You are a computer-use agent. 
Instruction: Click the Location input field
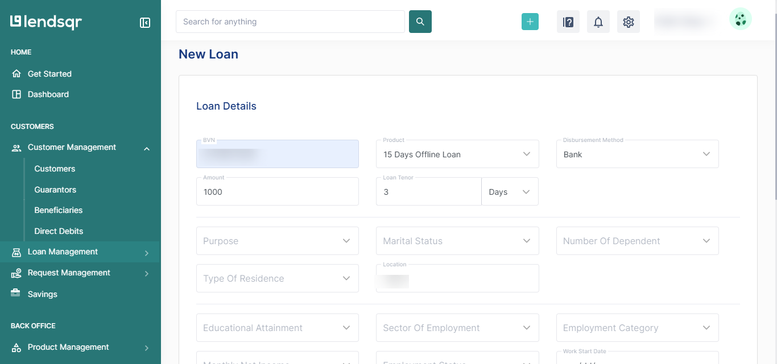(x=457, y=278)
